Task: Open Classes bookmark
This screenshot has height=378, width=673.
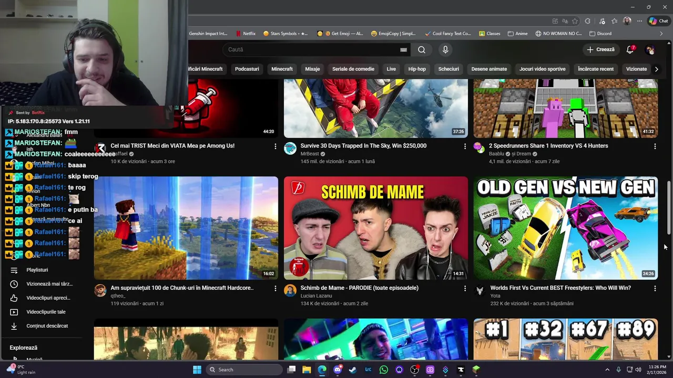Action: (x=490, y=34)
